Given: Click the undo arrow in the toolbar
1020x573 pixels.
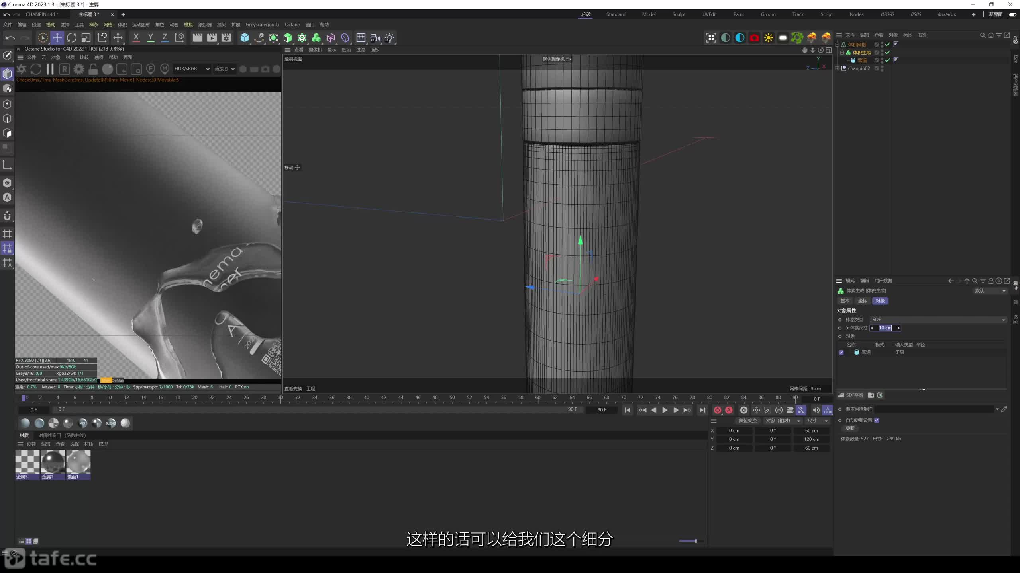Looking at the screenshot, I should pos(10,38).
